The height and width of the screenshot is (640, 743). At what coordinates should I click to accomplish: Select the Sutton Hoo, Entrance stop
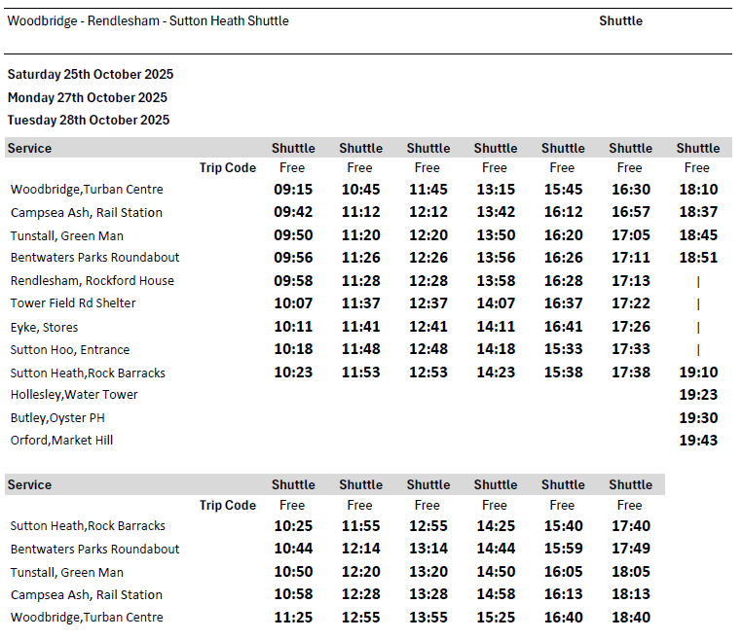[70, 350]
